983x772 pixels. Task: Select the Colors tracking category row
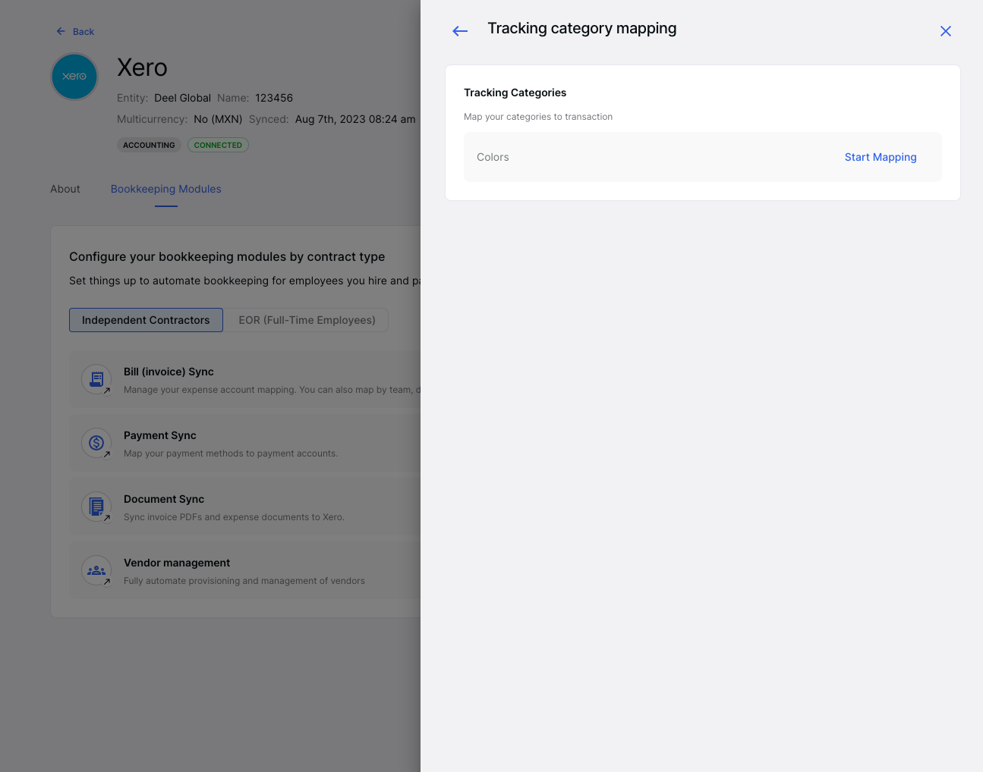(x=703, y=157)
